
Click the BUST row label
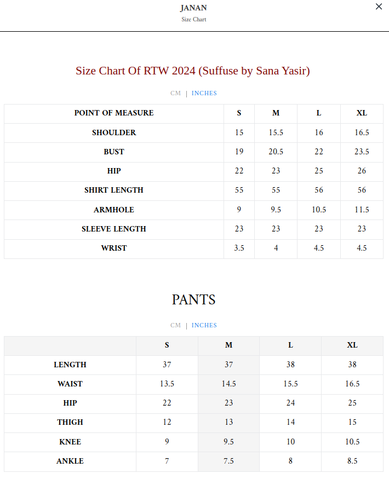tap(114, 152)
